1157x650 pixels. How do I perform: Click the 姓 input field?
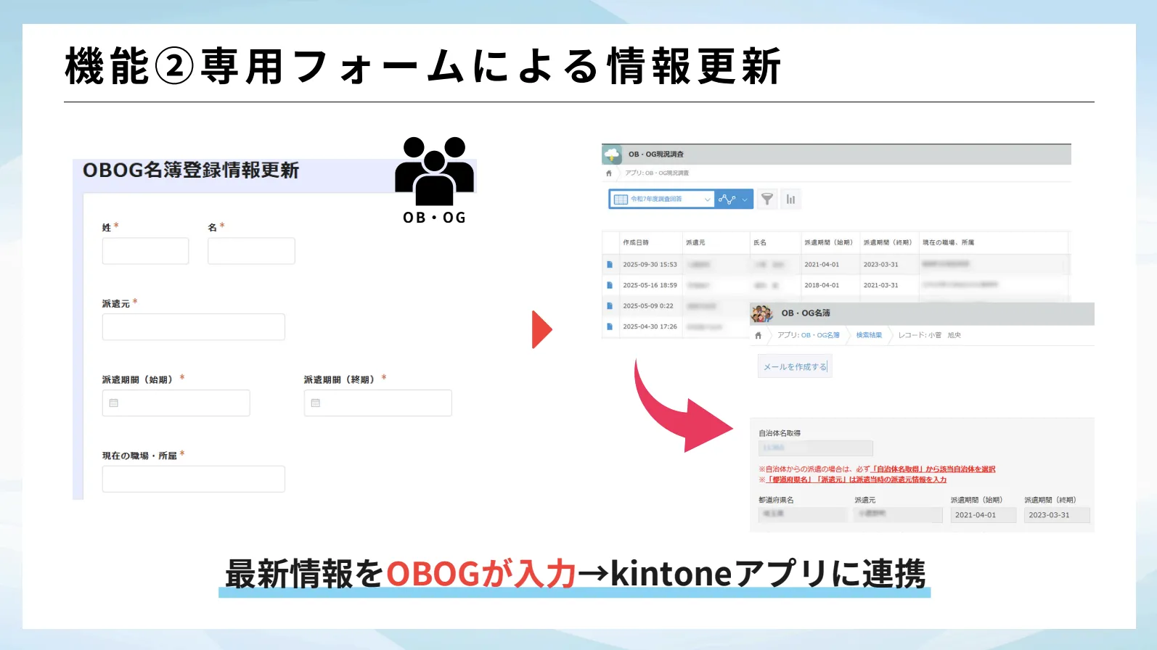point(145,251)
